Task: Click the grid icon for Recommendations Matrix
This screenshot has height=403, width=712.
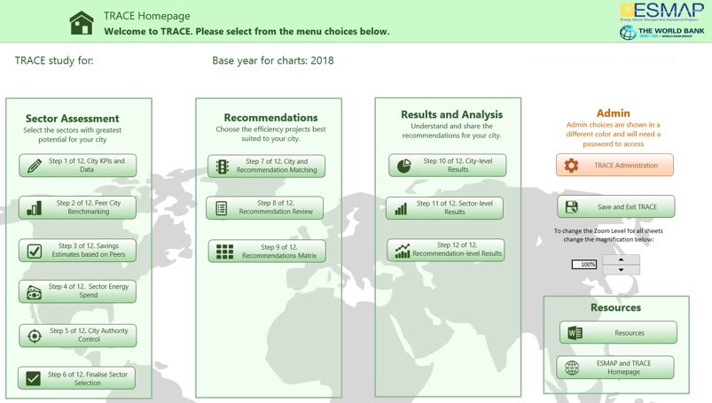Action: click(225, 252)
